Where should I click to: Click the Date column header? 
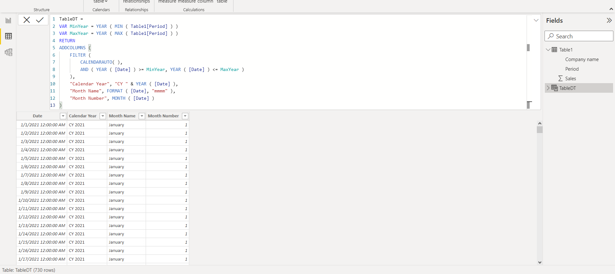tap(37, 116)
